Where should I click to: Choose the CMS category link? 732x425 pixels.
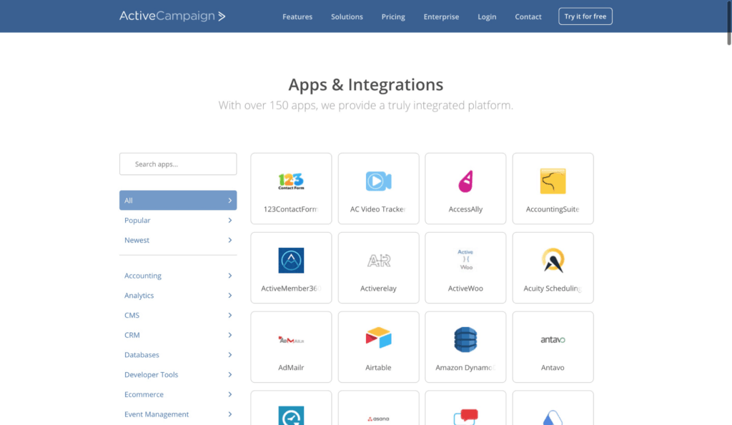pos(132,316)
